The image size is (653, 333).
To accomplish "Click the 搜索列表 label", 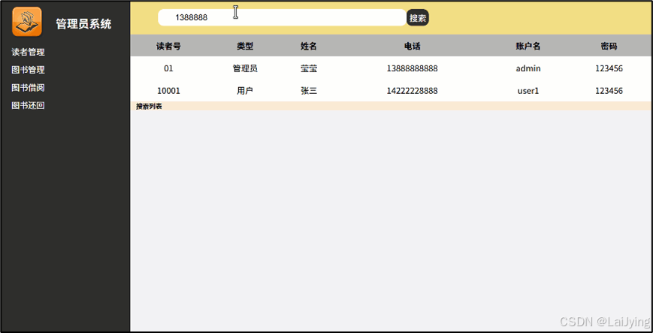I will pyautogui.click(x=149, y=106).
